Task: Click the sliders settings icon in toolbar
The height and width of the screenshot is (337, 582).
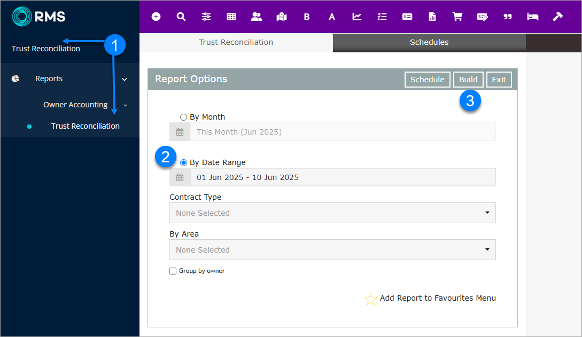Action: coord(206,17)
